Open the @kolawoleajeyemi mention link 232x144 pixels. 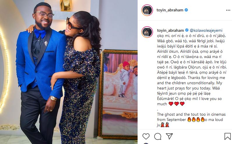[x=206, y=30]
